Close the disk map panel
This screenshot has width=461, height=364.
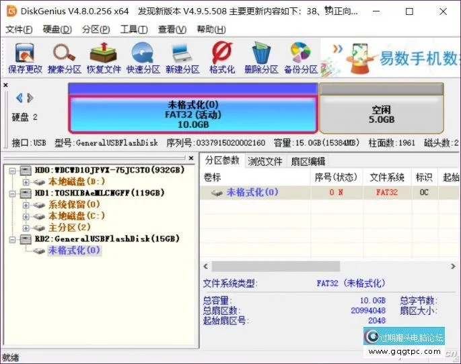[x=5, y=85]
